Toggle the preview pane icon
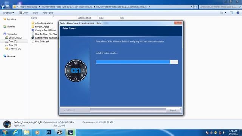The height and width of the screenshot is (136, 242). click(x=231, y=13)
